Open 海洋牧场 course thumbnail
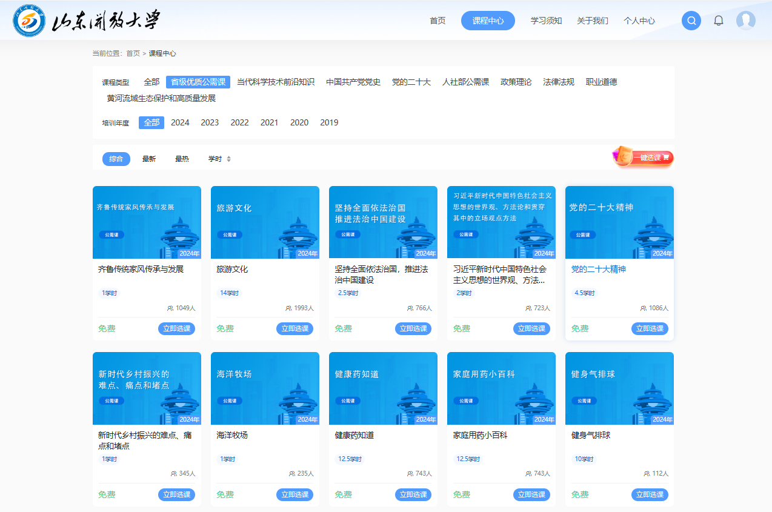This screenshot has height=512, width=772. pyautogui.click(x=265, y=388)
